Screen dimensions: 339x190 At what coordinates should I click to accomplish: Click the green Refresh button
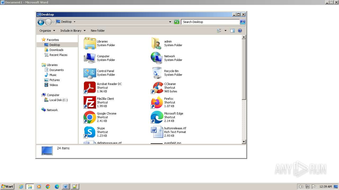177,22
